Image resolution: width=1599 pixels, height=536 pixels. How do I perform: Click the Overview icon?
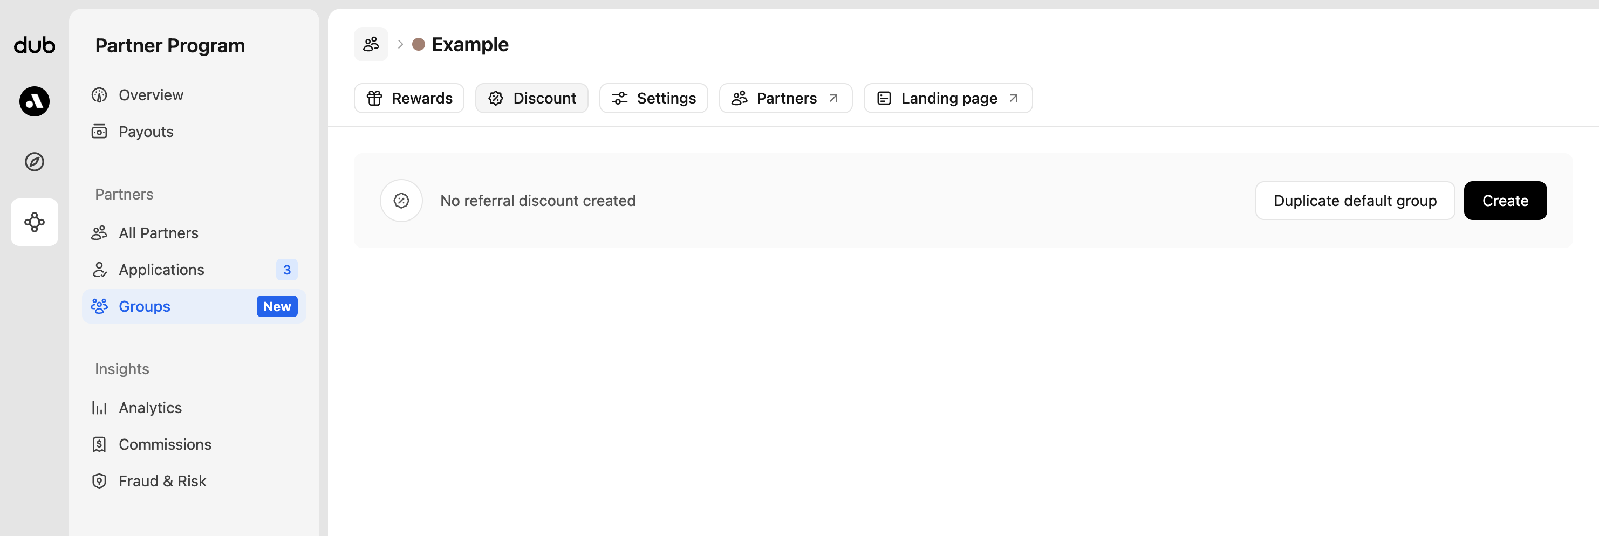(x=99, y=95)
